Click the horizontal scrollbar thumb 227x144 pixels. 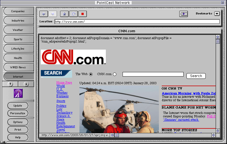click(117, 135)
